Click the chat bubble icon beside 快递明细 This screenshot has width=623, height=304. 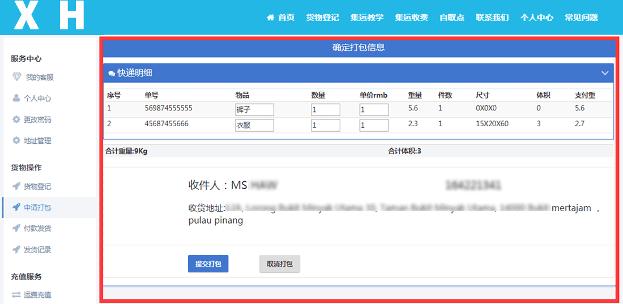[x=112, y=74]
